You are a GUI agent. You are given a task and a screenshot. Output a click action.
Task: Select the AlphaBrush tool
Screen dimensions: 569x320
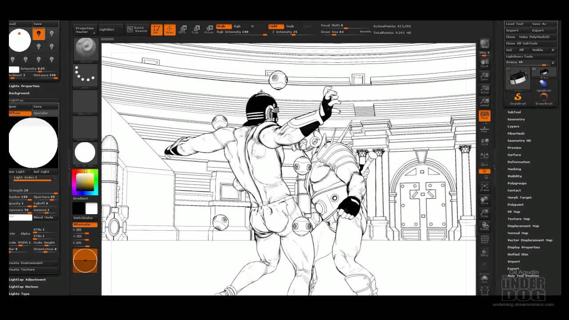pos(544,85)
